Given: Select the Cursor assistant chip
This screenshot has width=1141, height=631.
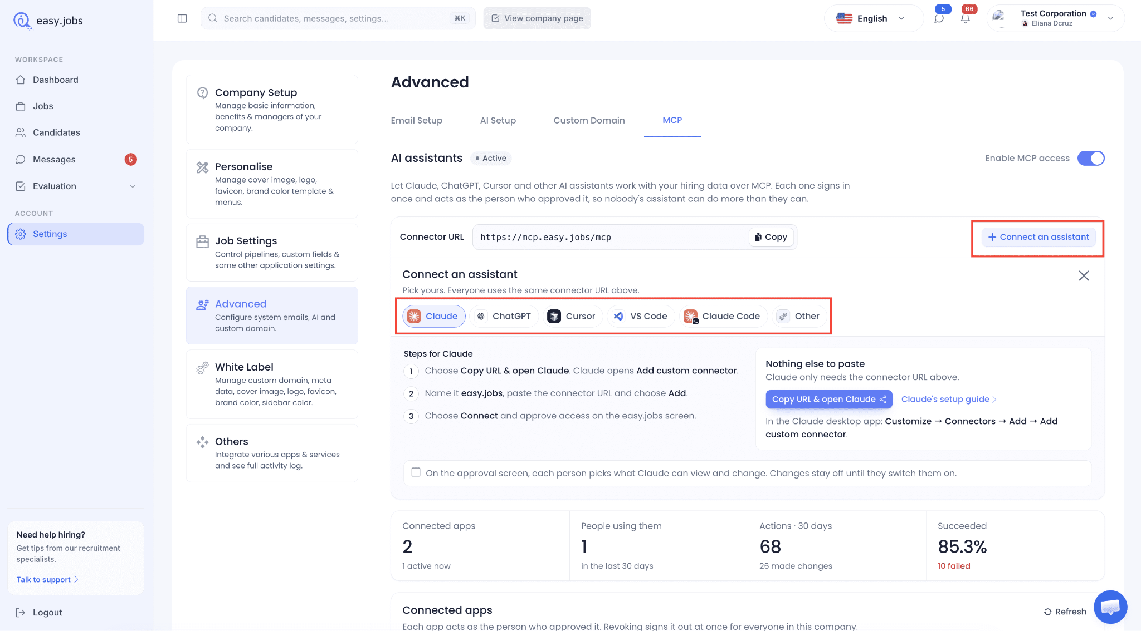Looking at the screenshot, I should tap(572, 316).
